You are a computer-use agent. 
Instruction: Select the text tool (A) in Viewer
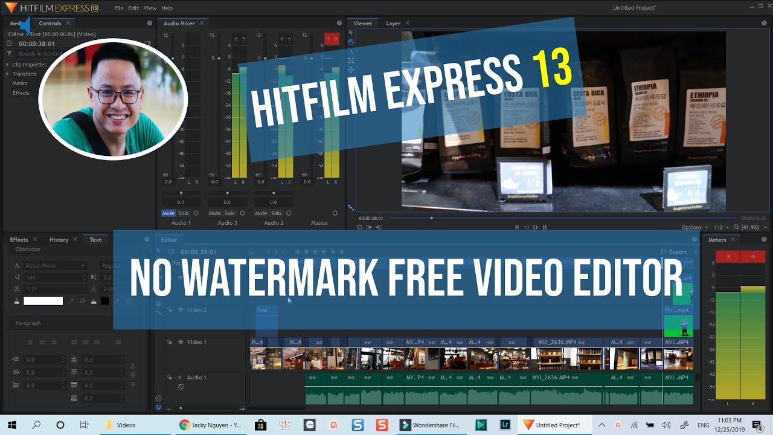point(351,51)
